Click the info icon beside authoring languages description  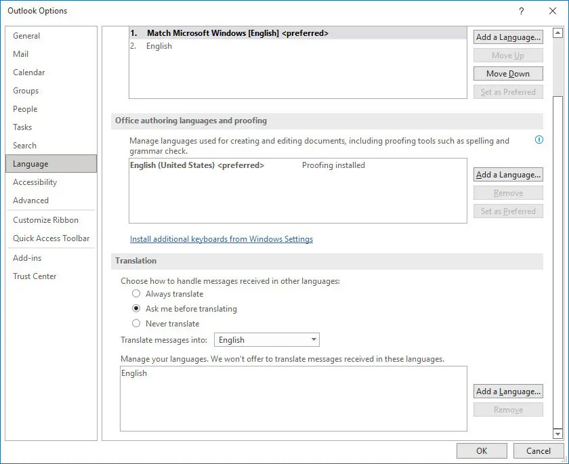[539, 140]
